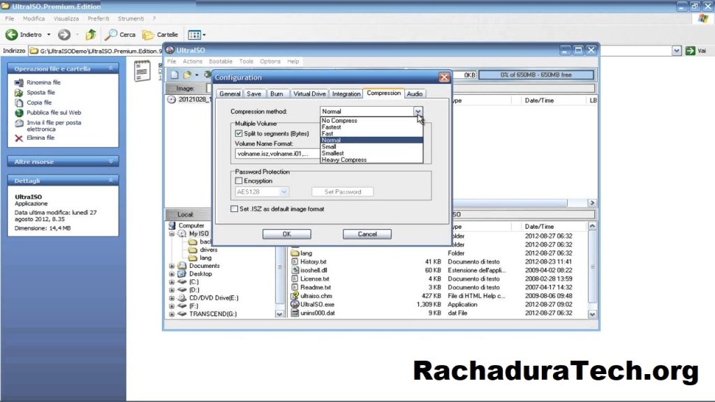Click the Compression method dropdown arrow
This screenshot has height=402, width=715.
tap(418, 111)
